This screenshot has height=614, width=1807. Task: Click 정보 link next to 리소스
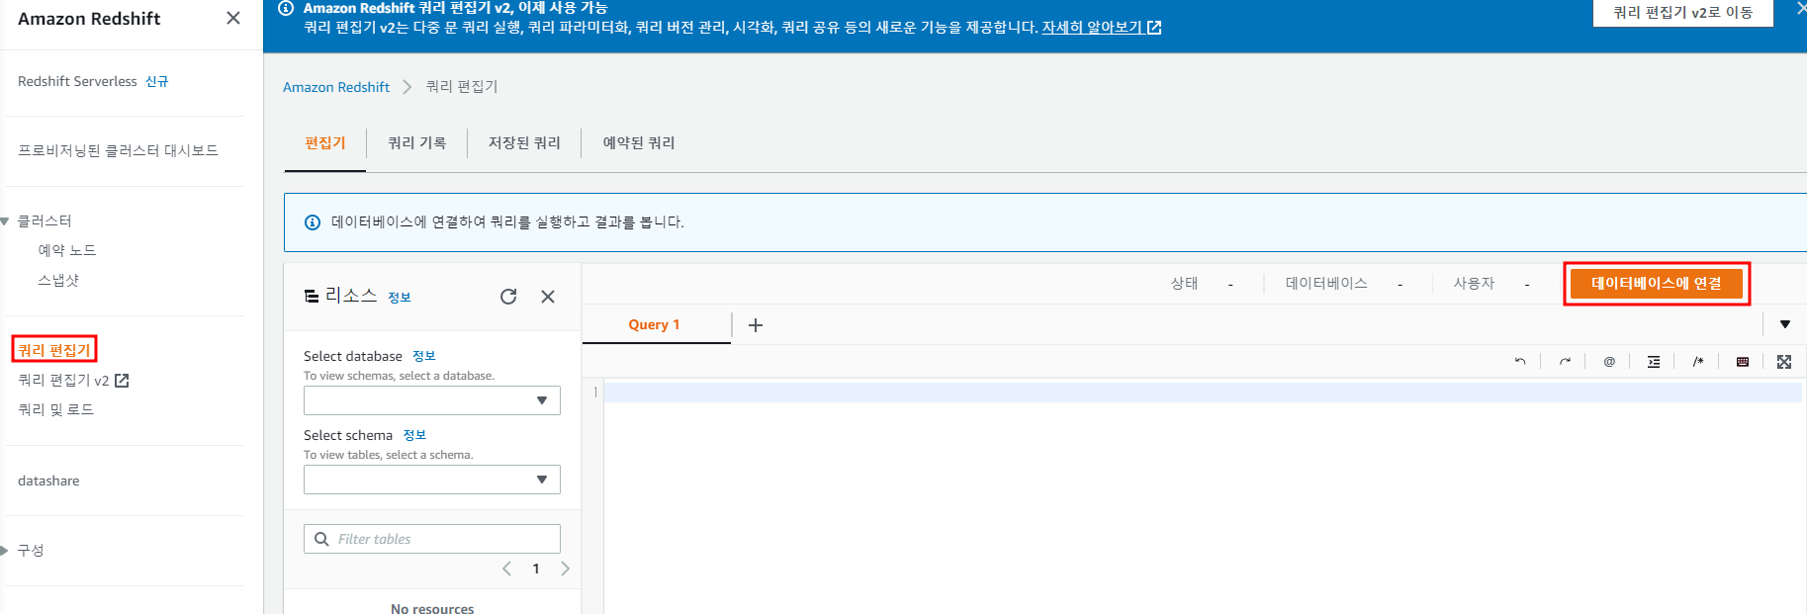click(400, 298)
